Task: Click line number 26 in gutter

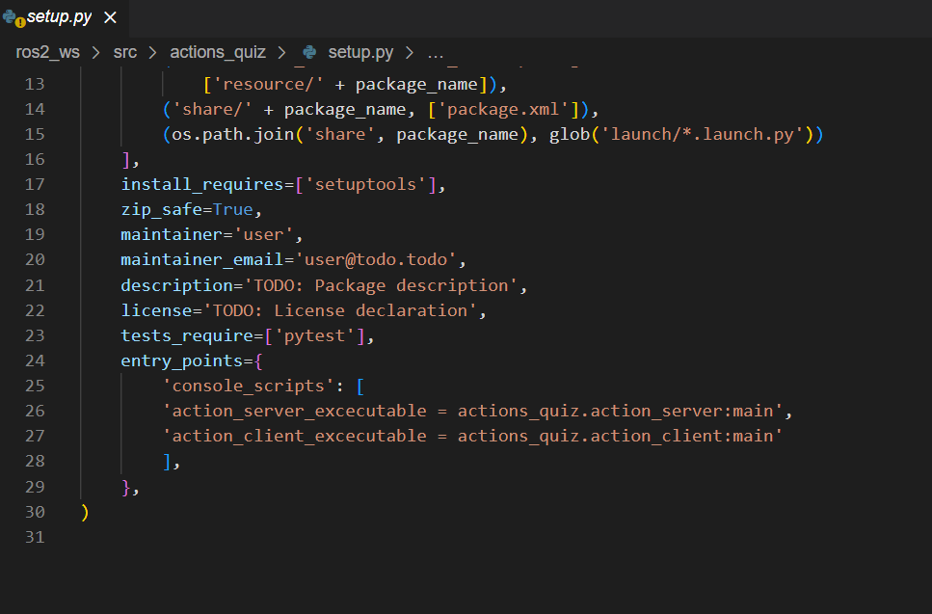Action: [35, 412]
